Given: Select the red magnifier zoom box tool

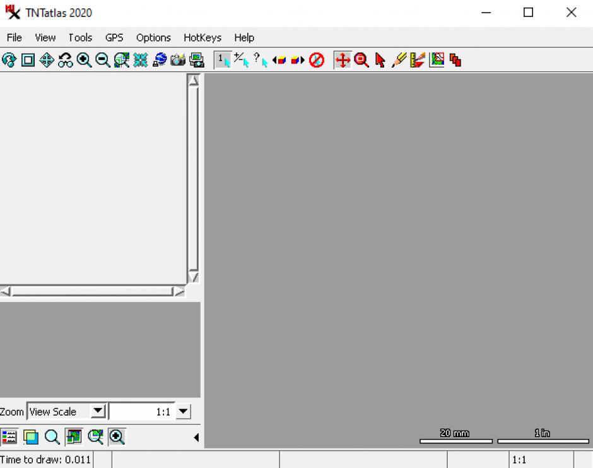Looking at the screenshot, I should point(361,60).
